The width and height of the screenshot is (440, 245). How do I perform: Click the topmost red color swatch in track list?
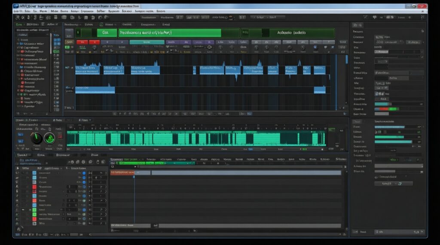pyautogui.click(x=34, y=187)
